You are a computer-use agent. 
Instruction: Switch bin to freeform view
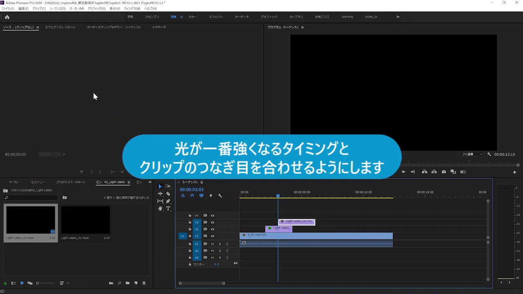pos(30,283)
